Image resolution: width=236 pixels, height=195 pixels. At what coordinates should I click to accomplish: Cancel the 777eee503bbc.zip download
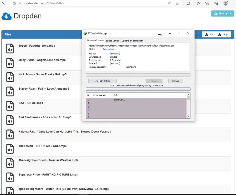click(x=176, y=81)
